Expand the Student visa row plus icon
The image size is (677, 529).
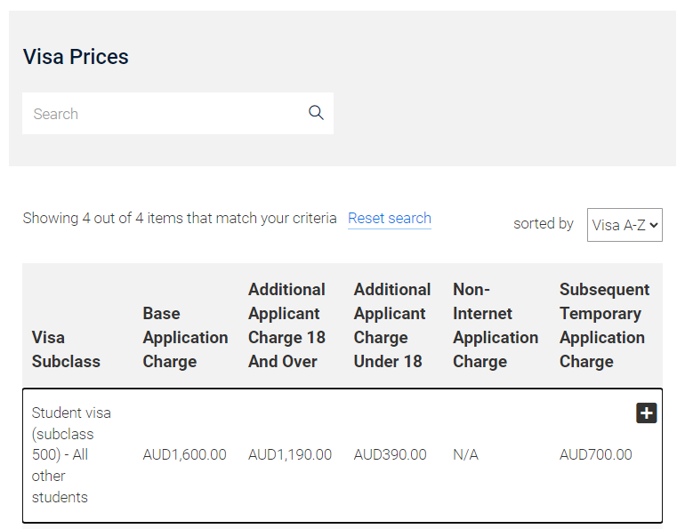647,413
